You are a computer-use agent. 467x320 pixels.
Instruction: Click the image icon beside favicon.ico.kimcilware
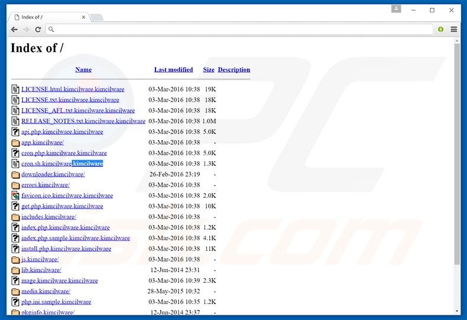pos(15,195)
